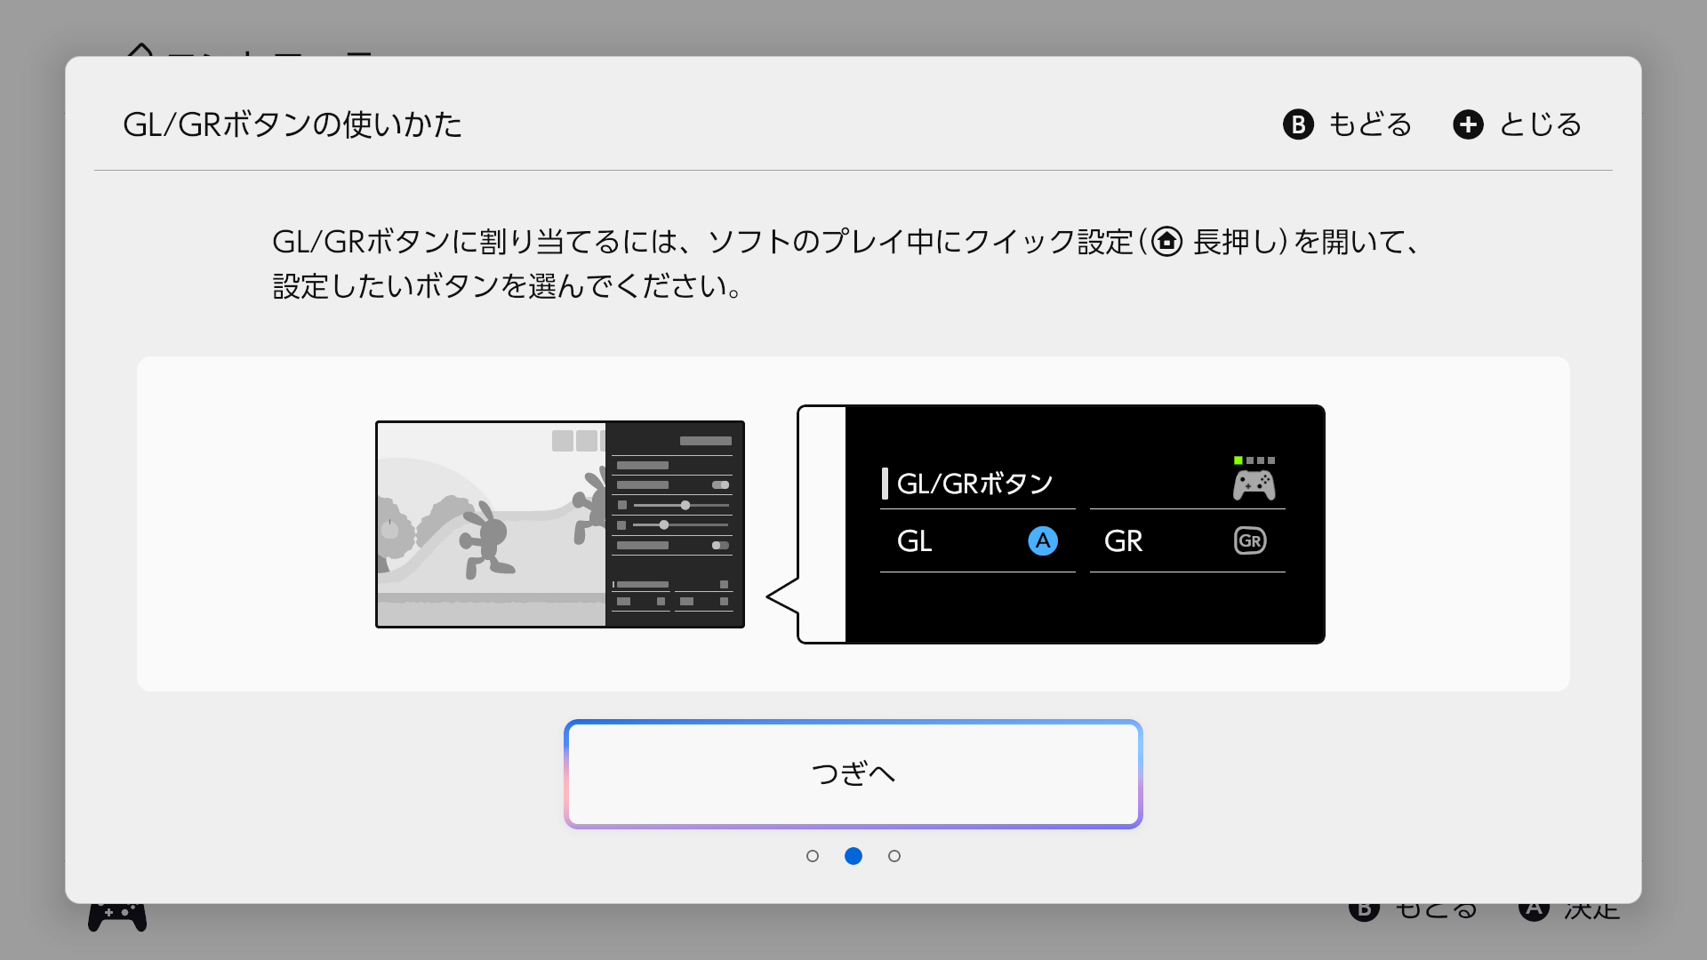1707x960 pixels.
Task: Click the blue A icon in the GL row
Action: (x=1042, y=540)
